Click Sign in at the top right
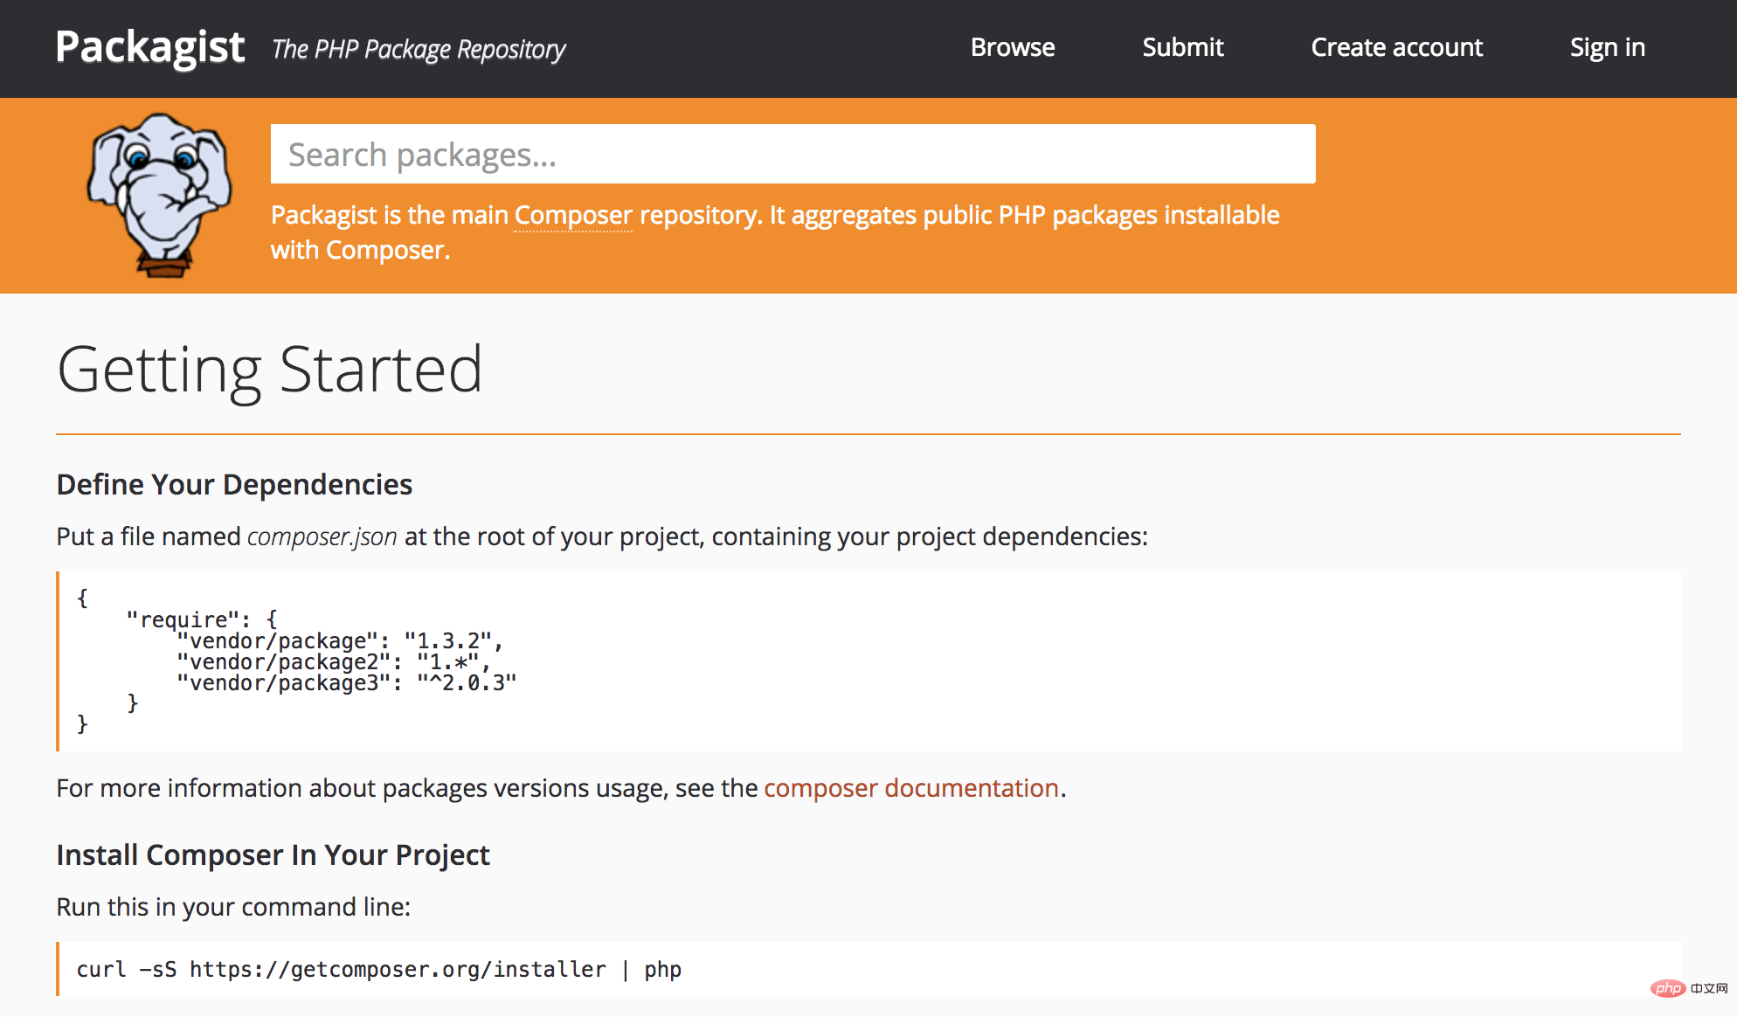Screen dimensions: 1737x1017 [x=1607, y=48]
